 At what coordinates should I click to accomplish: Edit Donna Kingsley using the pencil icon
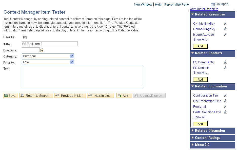coord(225,29)
